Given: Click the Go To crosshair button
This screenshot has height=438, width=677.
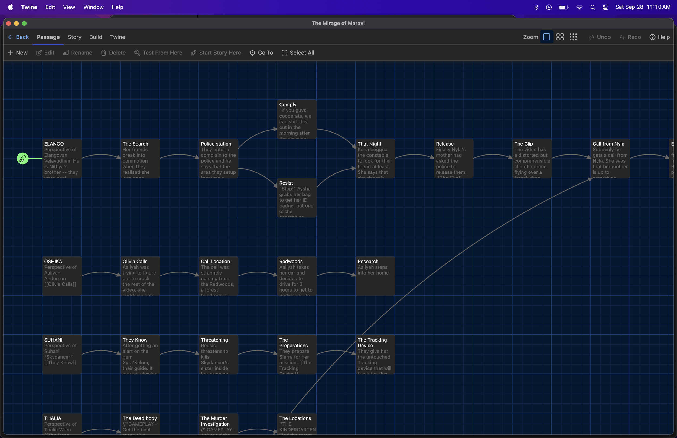Looking at the screenshot, I should 261,53.
